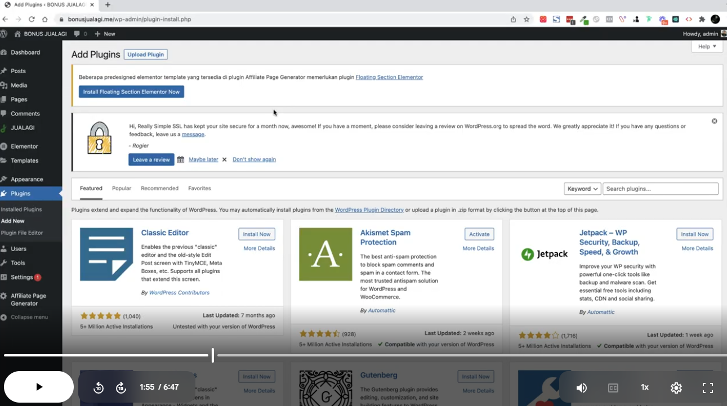Image resolution: width=727 pixels, height=406 pixels.
Task: Open playback speed 1x menu
Action: [x=645, y=387]
